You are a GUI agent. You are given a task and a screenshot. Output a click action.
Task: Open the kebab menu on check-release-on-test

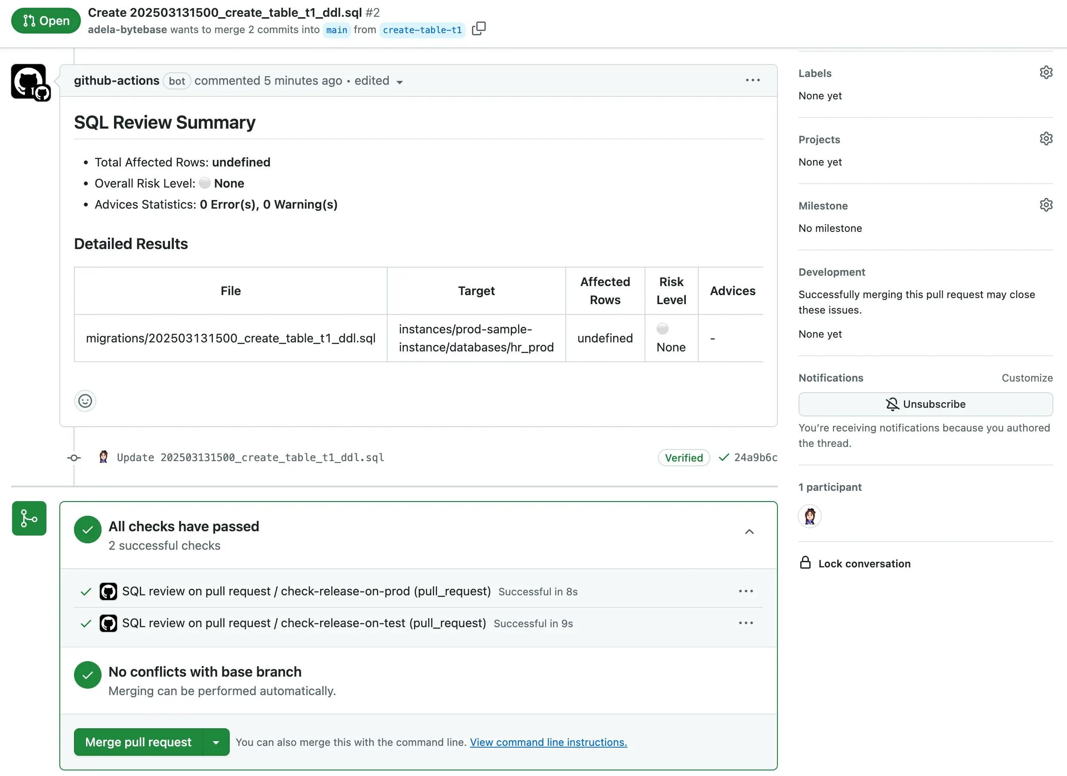[745, 623]
